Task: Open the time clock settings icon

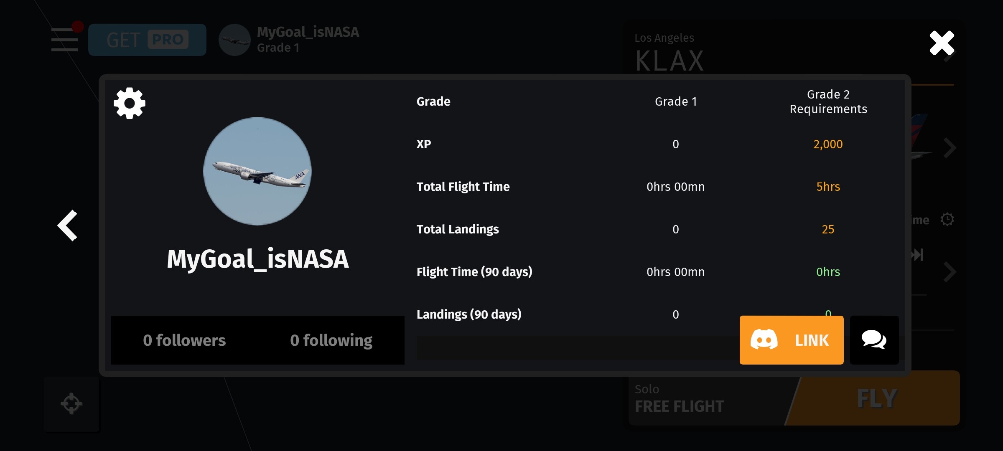Action: pos(947,219)
